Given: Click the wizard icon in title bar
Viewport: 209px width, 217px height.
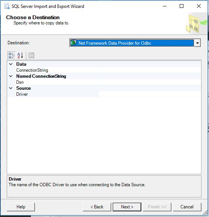Looking at the screenshot, I should pyautogui.click(x=7, y=6).
